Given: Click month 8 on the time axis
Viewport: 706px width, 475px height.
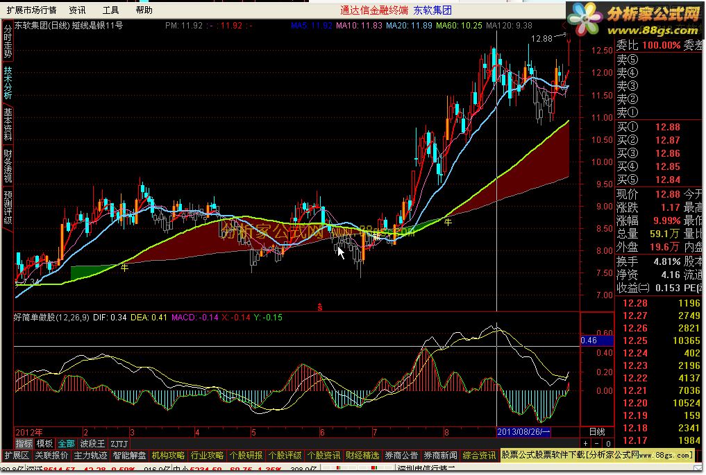Looking at the screenshot, I should 446,432.
